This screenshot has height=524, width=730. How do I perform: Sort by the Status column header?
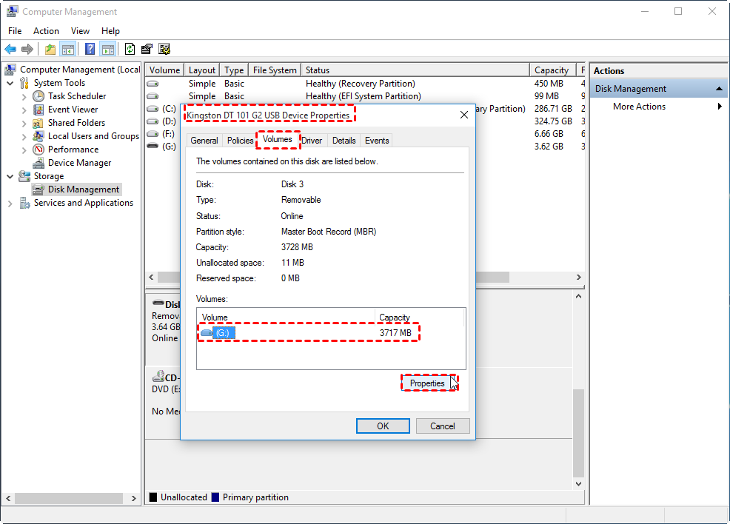415,70
